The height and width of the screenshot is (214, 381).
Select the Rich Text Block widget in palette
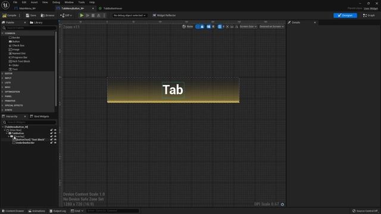(20, 61)
